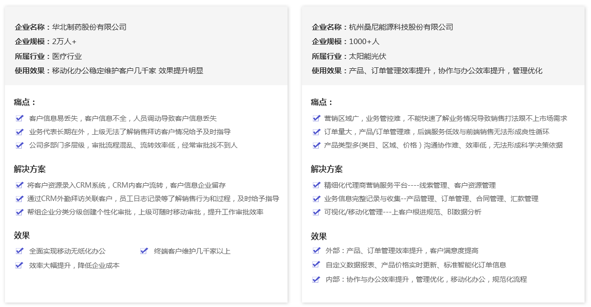Click the 解决方案 heading in the 杭州桑尼 card
Viewport: 591px width, 307px height.
[x=327, y=169]
